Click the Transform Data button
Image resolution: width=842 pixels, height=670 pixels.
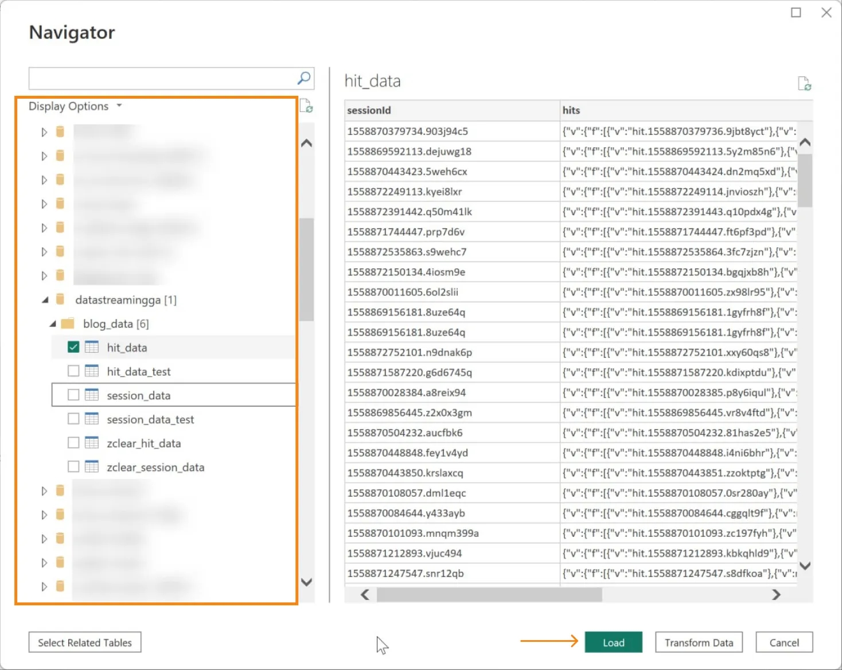tap(699, 642)
